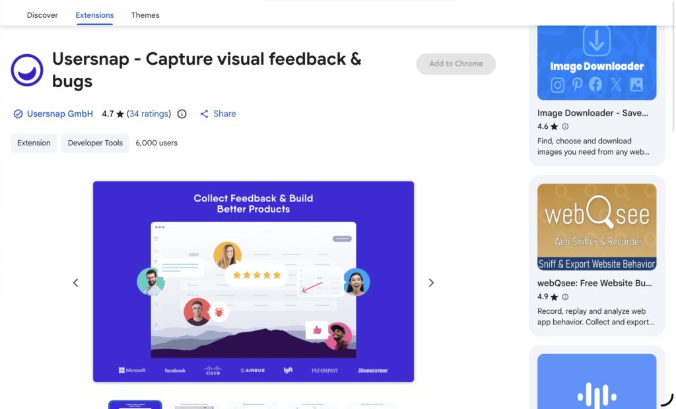
Task: Click the Add to Chrome button
Action: [x=456, y=64]
